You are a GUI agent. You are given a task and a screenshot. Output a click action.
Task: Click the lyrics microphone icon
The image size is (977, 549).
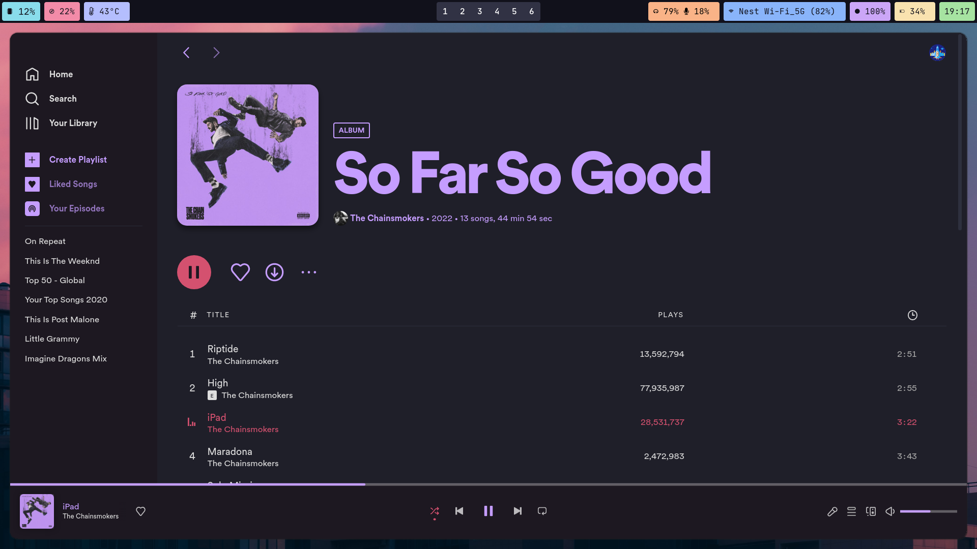[x=832, y=511]
